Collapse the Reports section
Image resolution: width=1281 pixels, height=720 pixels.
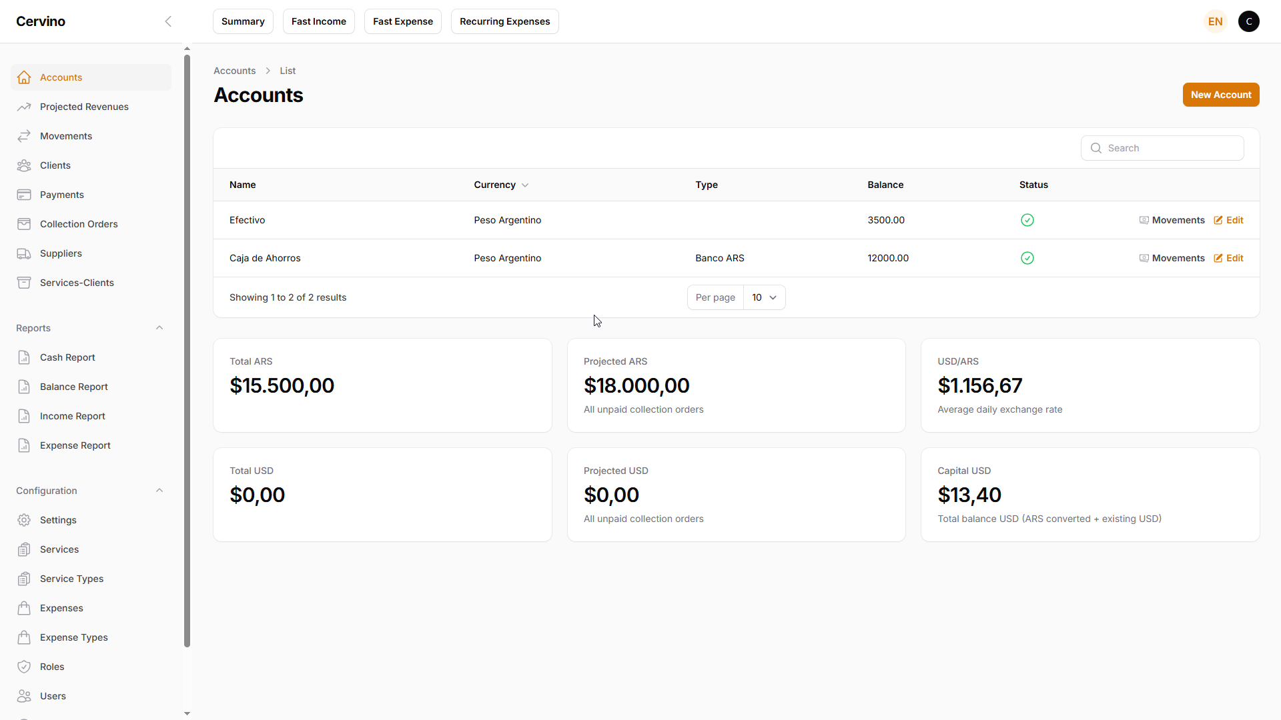(159, 328)
